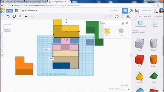Viewport: 164px width, 92px height.
Task: Click the Home view button
Action: point(2,34)
